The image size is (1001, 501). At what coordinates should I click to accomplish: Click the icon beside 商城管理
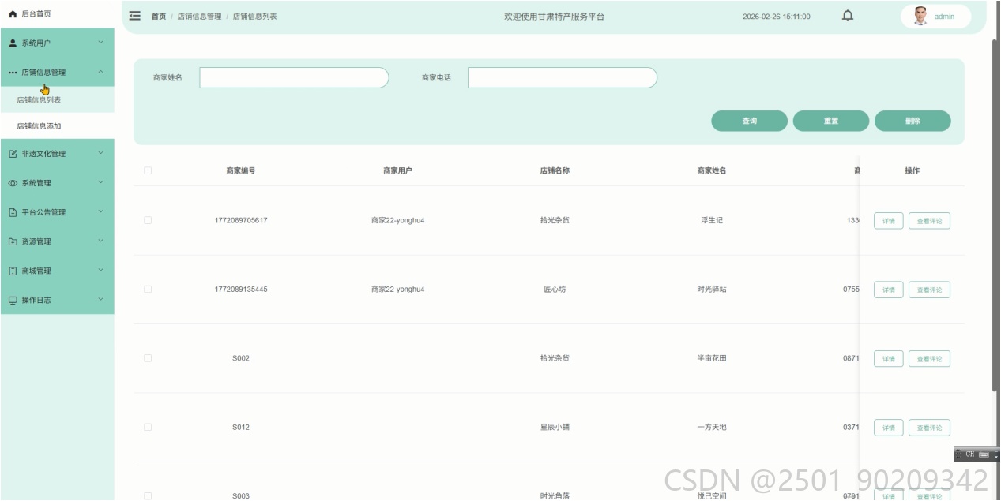click(13, 271)
